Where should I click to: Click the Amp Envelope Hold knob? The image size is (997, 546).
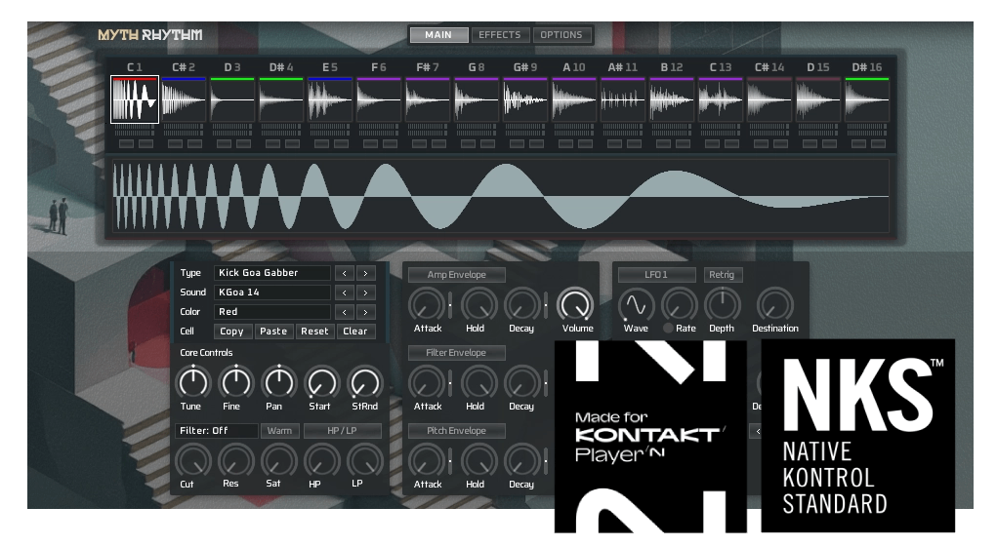pos(478,305)
